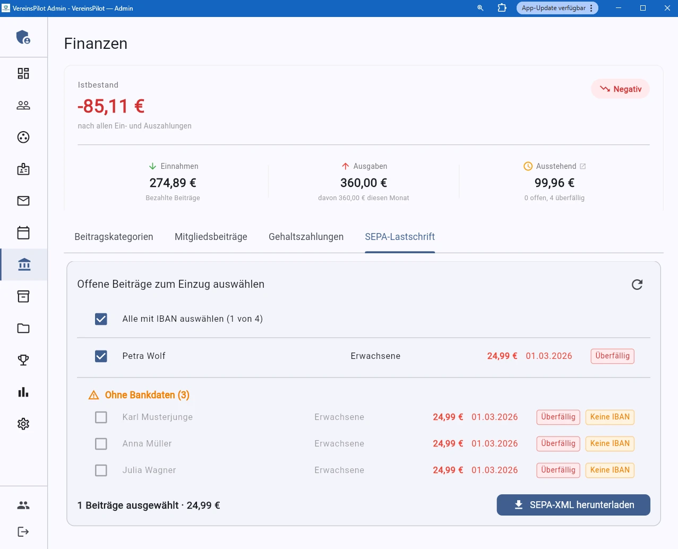Open the bar chart statistics section
Viewport: 678px width, 549px height.
(23, 392)
